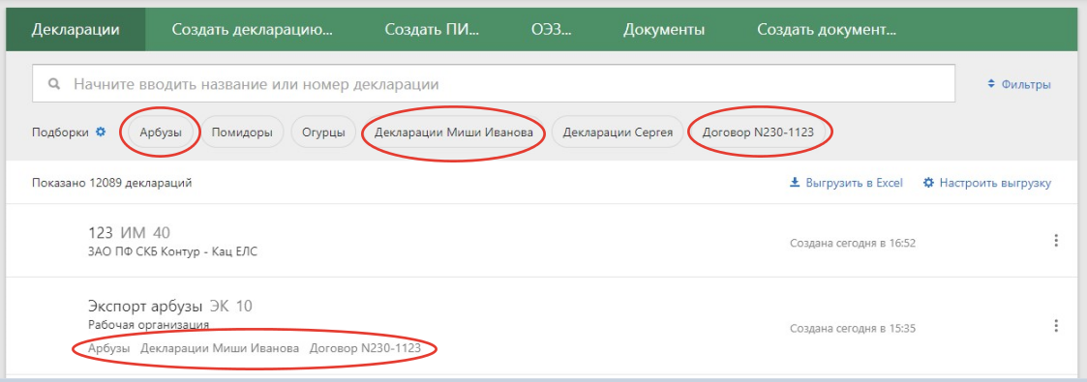The height and width of the screenshot is (382, 1087).
Task: Open the ОЭЗ... menu item
Action: point(552,30)
